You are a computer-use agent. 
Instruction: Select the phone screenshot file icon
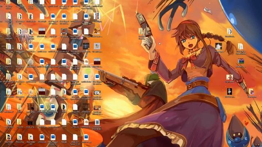coord(97,122)
